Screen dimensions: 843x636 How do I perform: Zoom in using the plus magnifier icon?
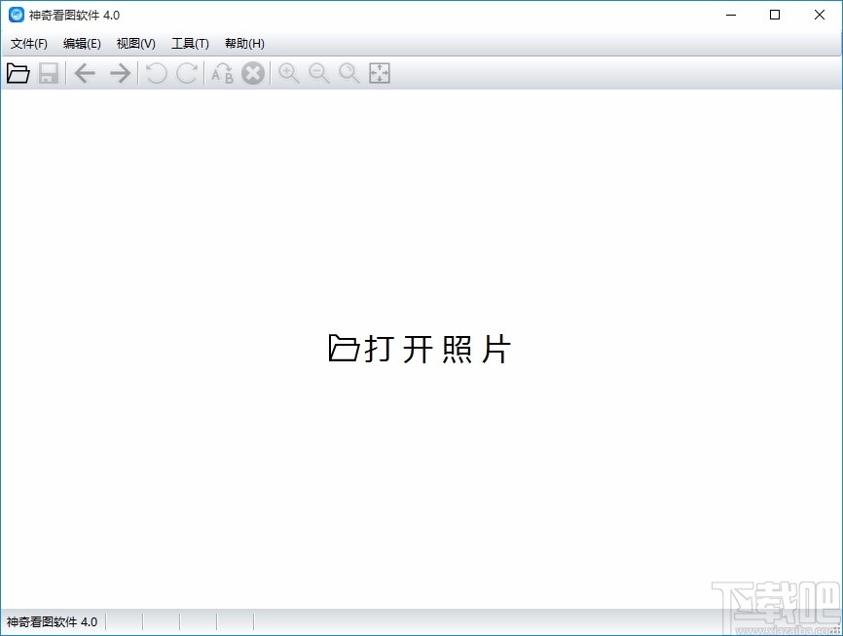click(288, 73)
